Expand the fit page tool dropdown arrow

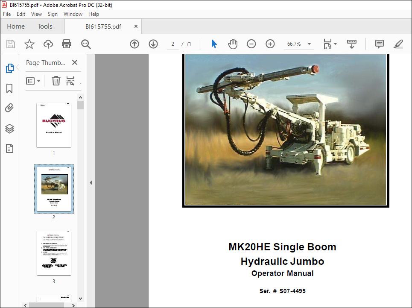(335, 44)
